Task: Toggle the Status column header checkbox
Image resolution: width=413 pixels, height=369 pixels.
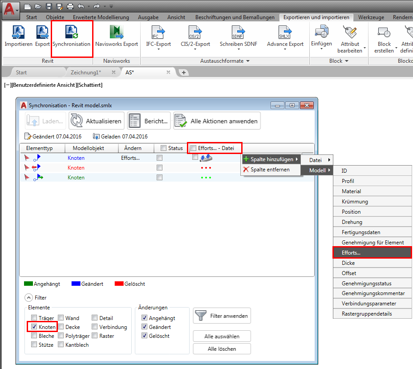Action: (x=164, y=148)
